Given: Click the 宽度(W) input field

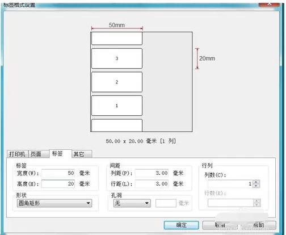Looking at the screenshot, I should coord(58,173).
